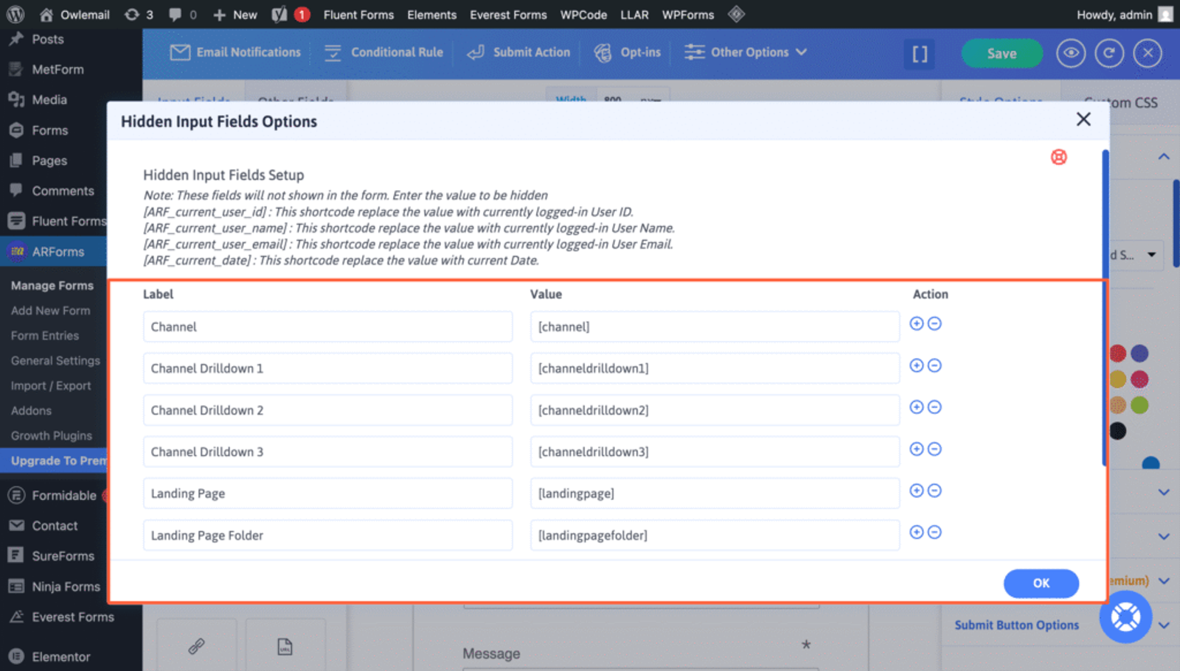Open WPForms admin bar menu
Screen dimensions: 1180x671
click(x=687, y=15)
